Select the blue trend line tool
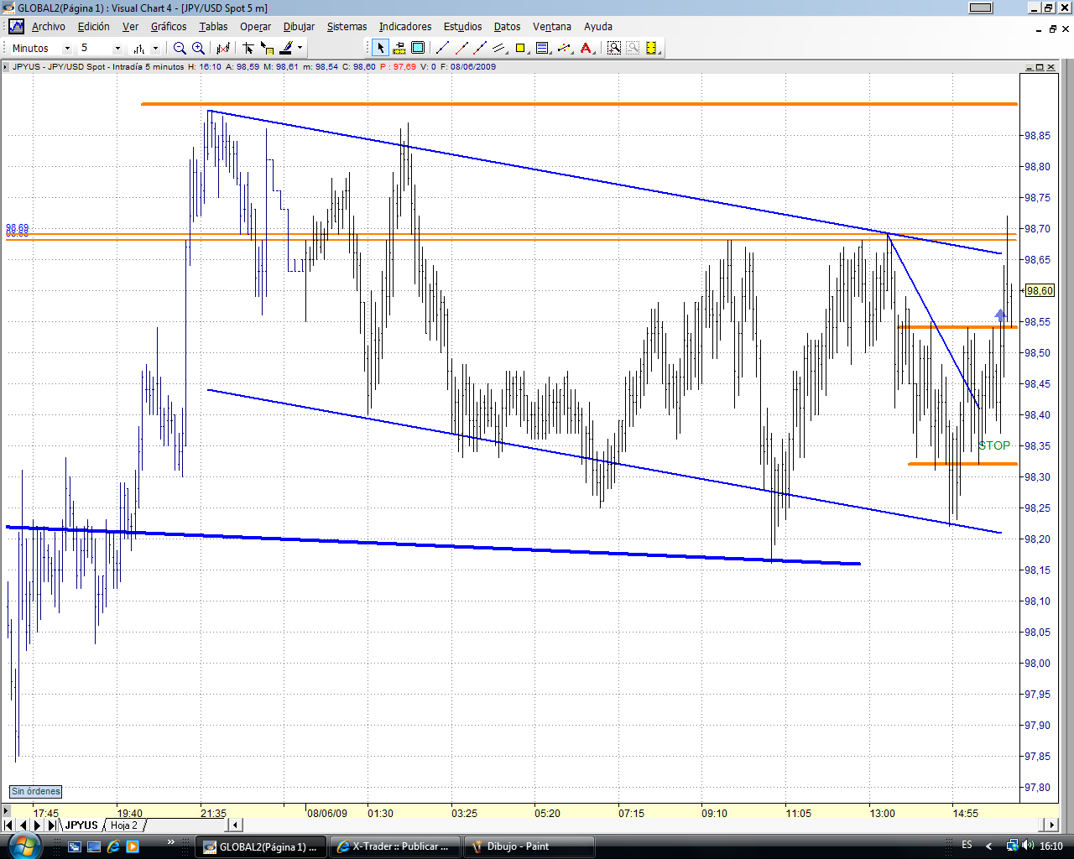Viewport: 1074px width, 859px height. 442,48
